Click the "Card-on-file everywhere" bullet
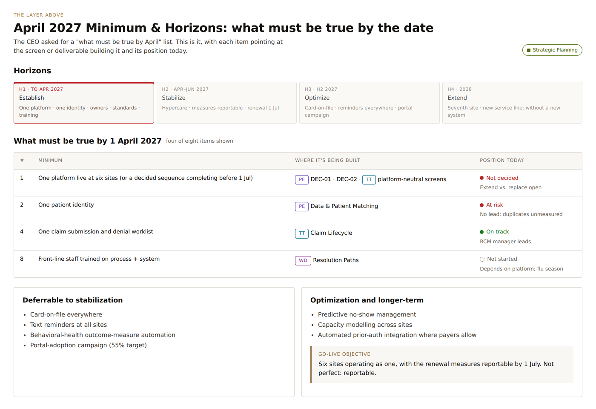Viewport: 596px width, 409px height. (66, 315)
